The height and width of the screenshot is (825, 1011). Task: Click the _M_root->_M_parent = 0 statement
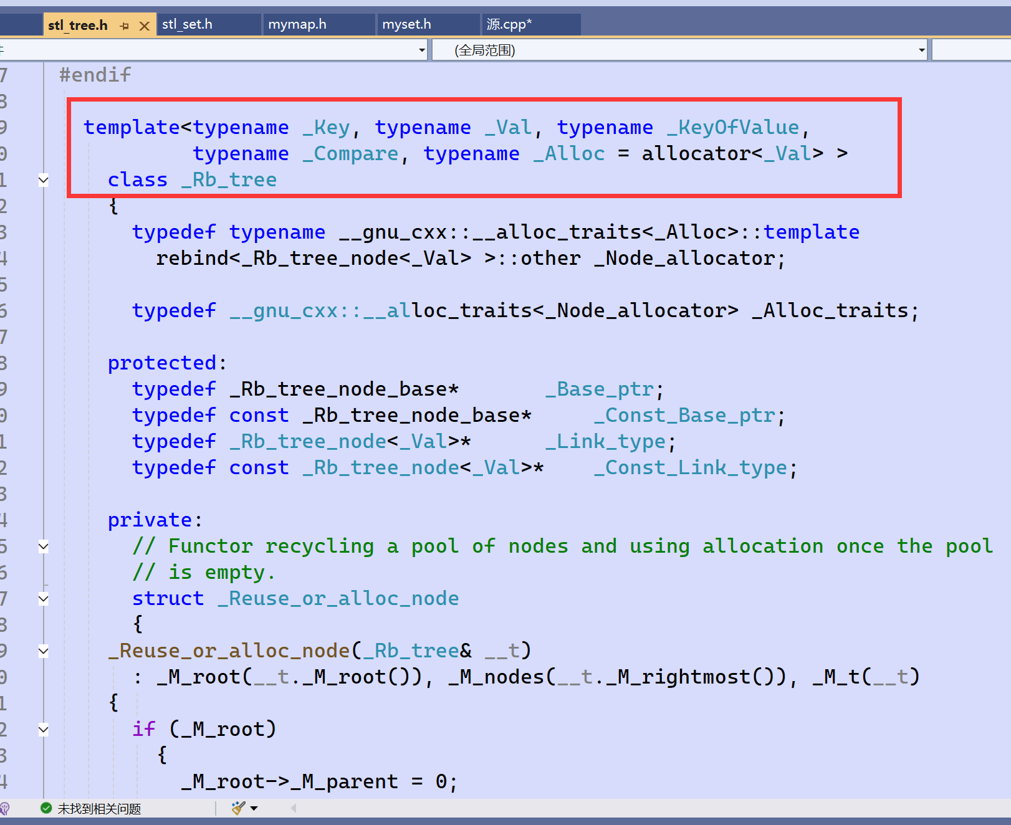click(320, 781)
